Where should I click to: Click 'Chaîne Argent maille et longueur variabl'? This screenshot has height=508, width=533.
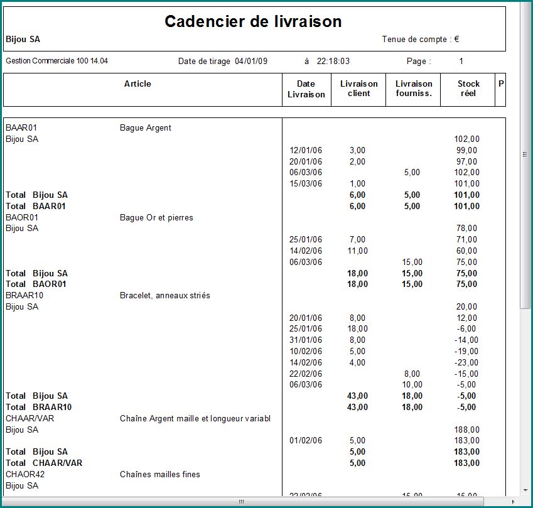(x=195, y=419)
